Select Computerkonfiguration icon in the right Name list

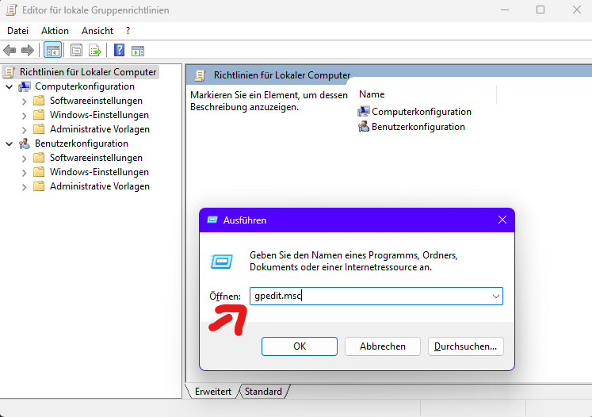tap(364, 112)
